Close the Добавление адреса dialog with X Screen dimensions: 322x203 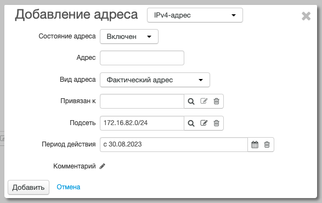click(306, 16)
